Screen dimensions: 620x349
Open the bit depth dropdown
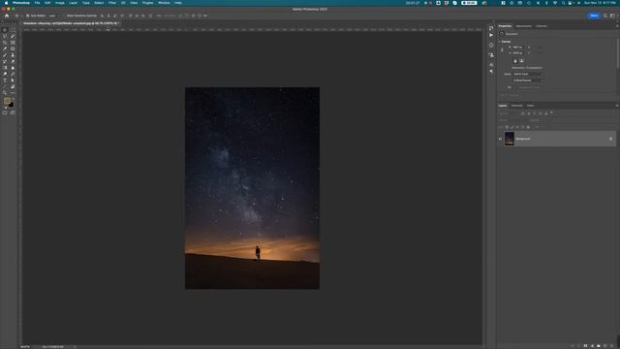527,80
